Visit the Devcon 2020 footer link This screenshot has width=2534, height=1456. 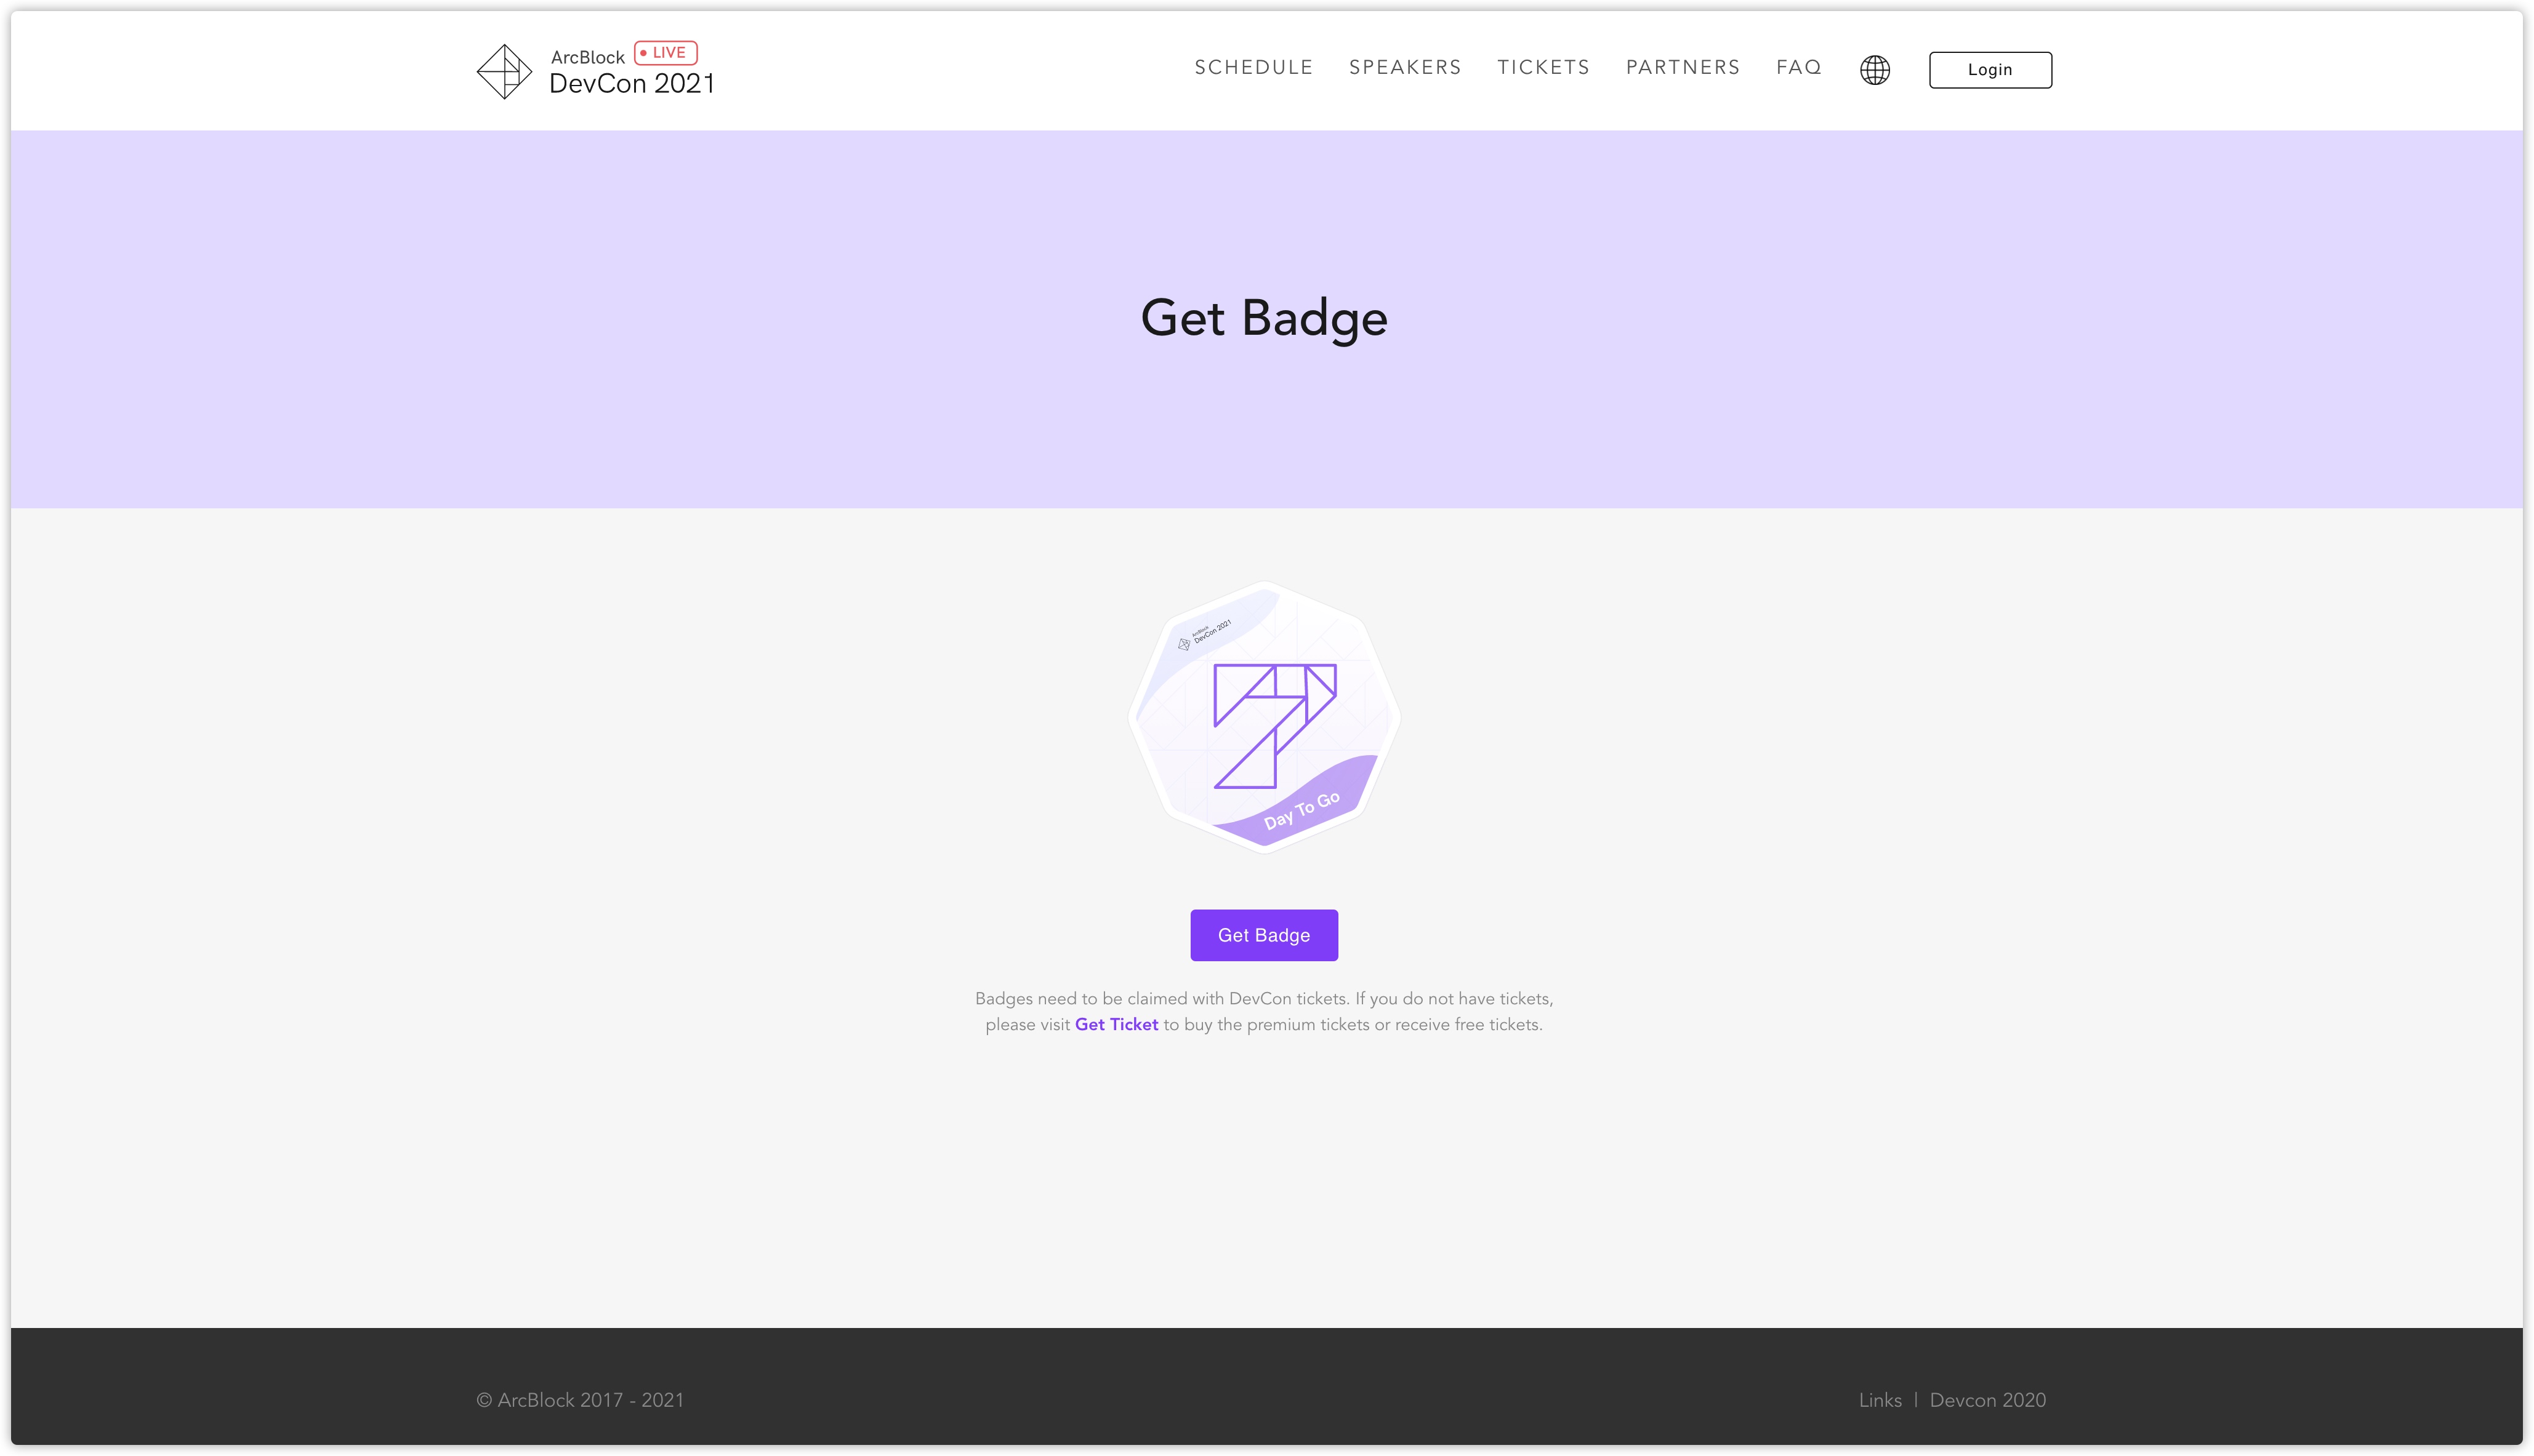pyautogui.click(x=1987, y=1400)
